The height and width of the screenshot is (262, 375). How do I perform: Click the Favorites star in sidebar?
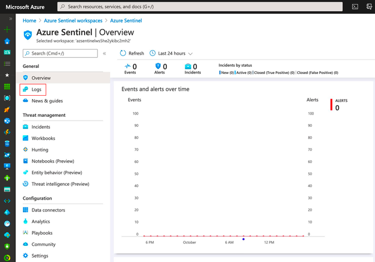tap(7, 75)
